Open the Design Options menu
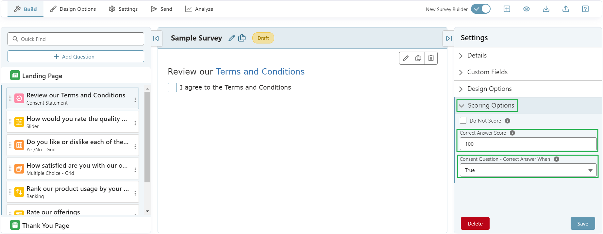 point(73,9)
